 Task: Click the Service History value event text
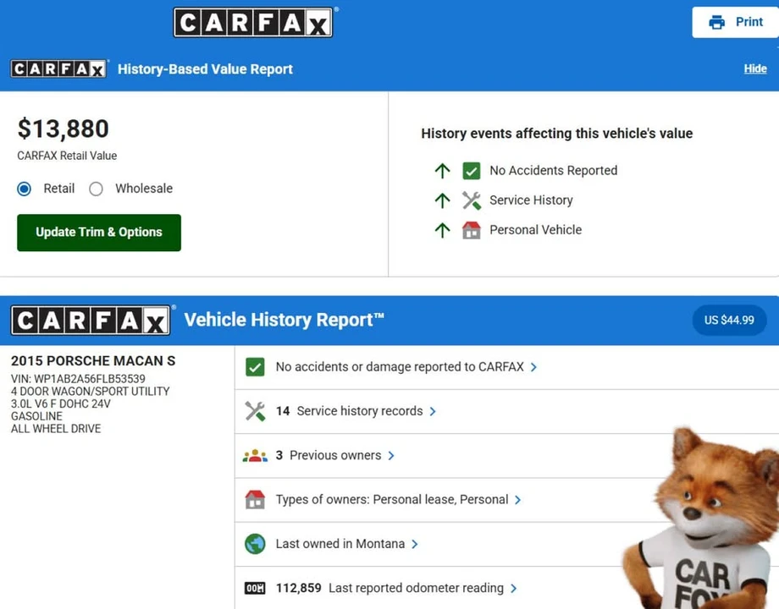click(x=531, y=200)
